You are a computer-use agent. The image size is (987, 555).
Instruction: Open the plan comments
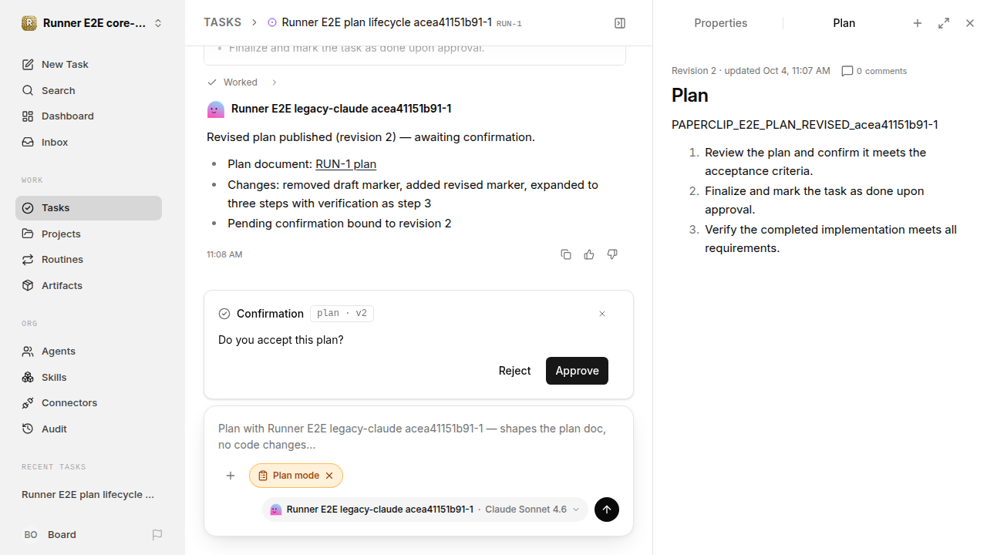tap(874, 71)
